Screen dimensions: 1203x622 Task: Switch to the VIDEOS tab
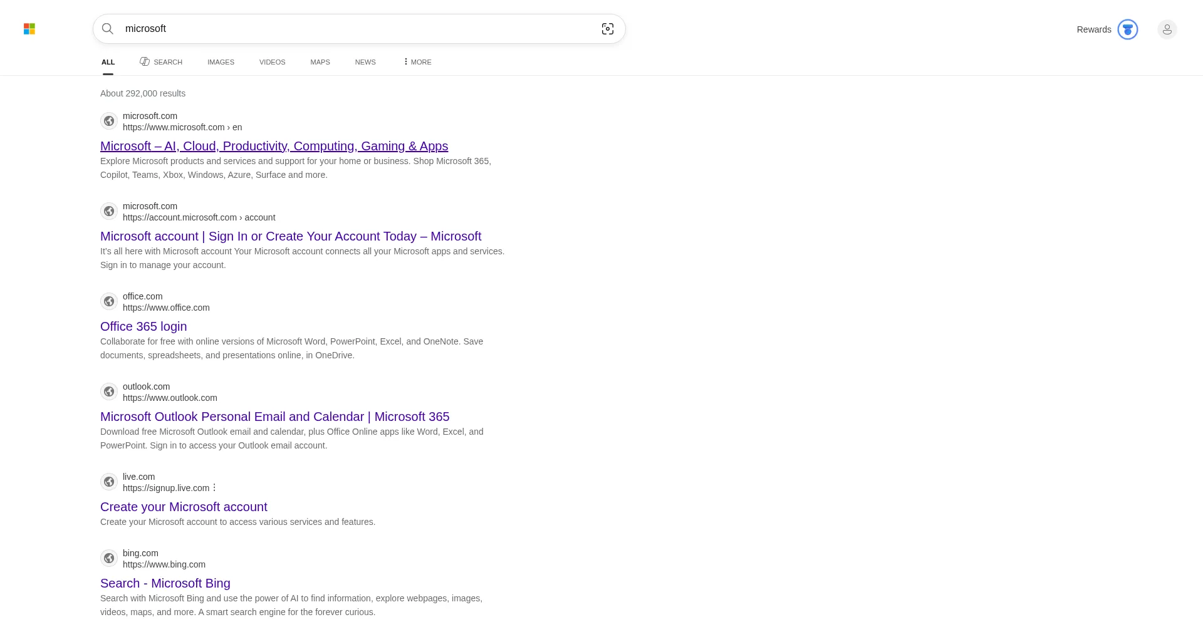(x=273, y=62)
